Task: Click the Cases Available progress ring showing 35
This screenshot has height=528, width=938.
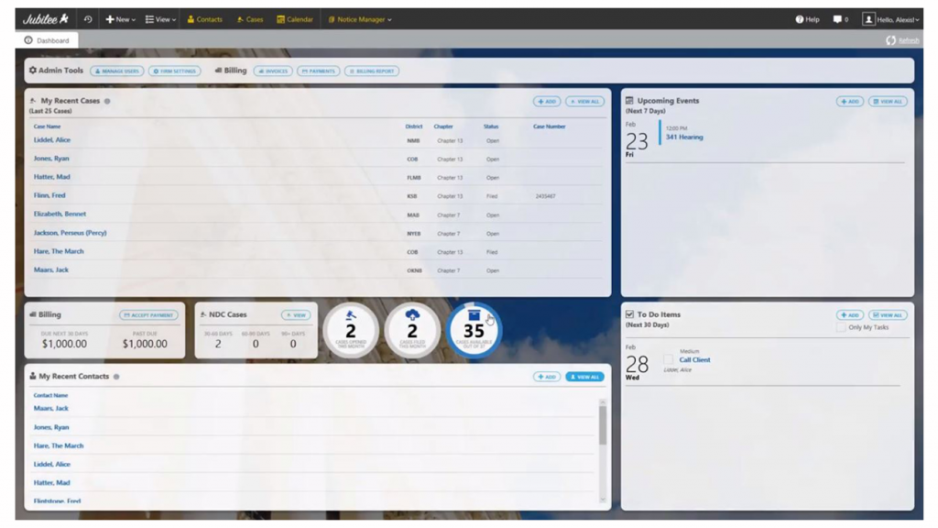Action: coord(474,330)
